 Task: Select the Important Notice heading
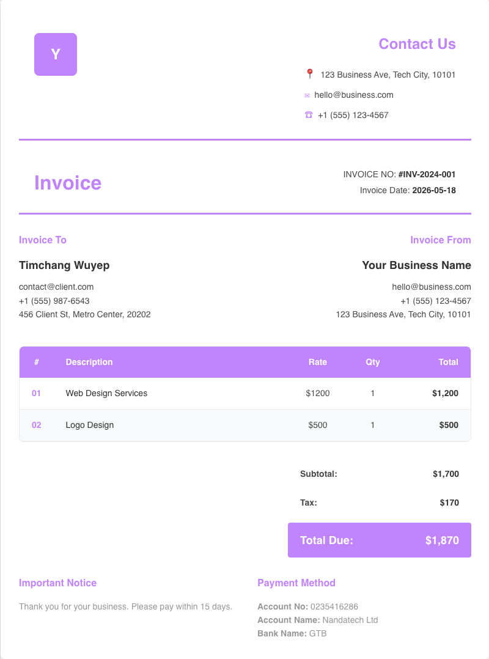point(57,583)
